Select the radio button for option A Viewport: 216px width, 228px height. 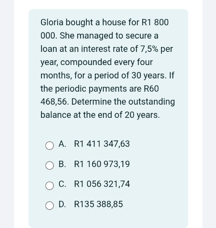[49, 145]
